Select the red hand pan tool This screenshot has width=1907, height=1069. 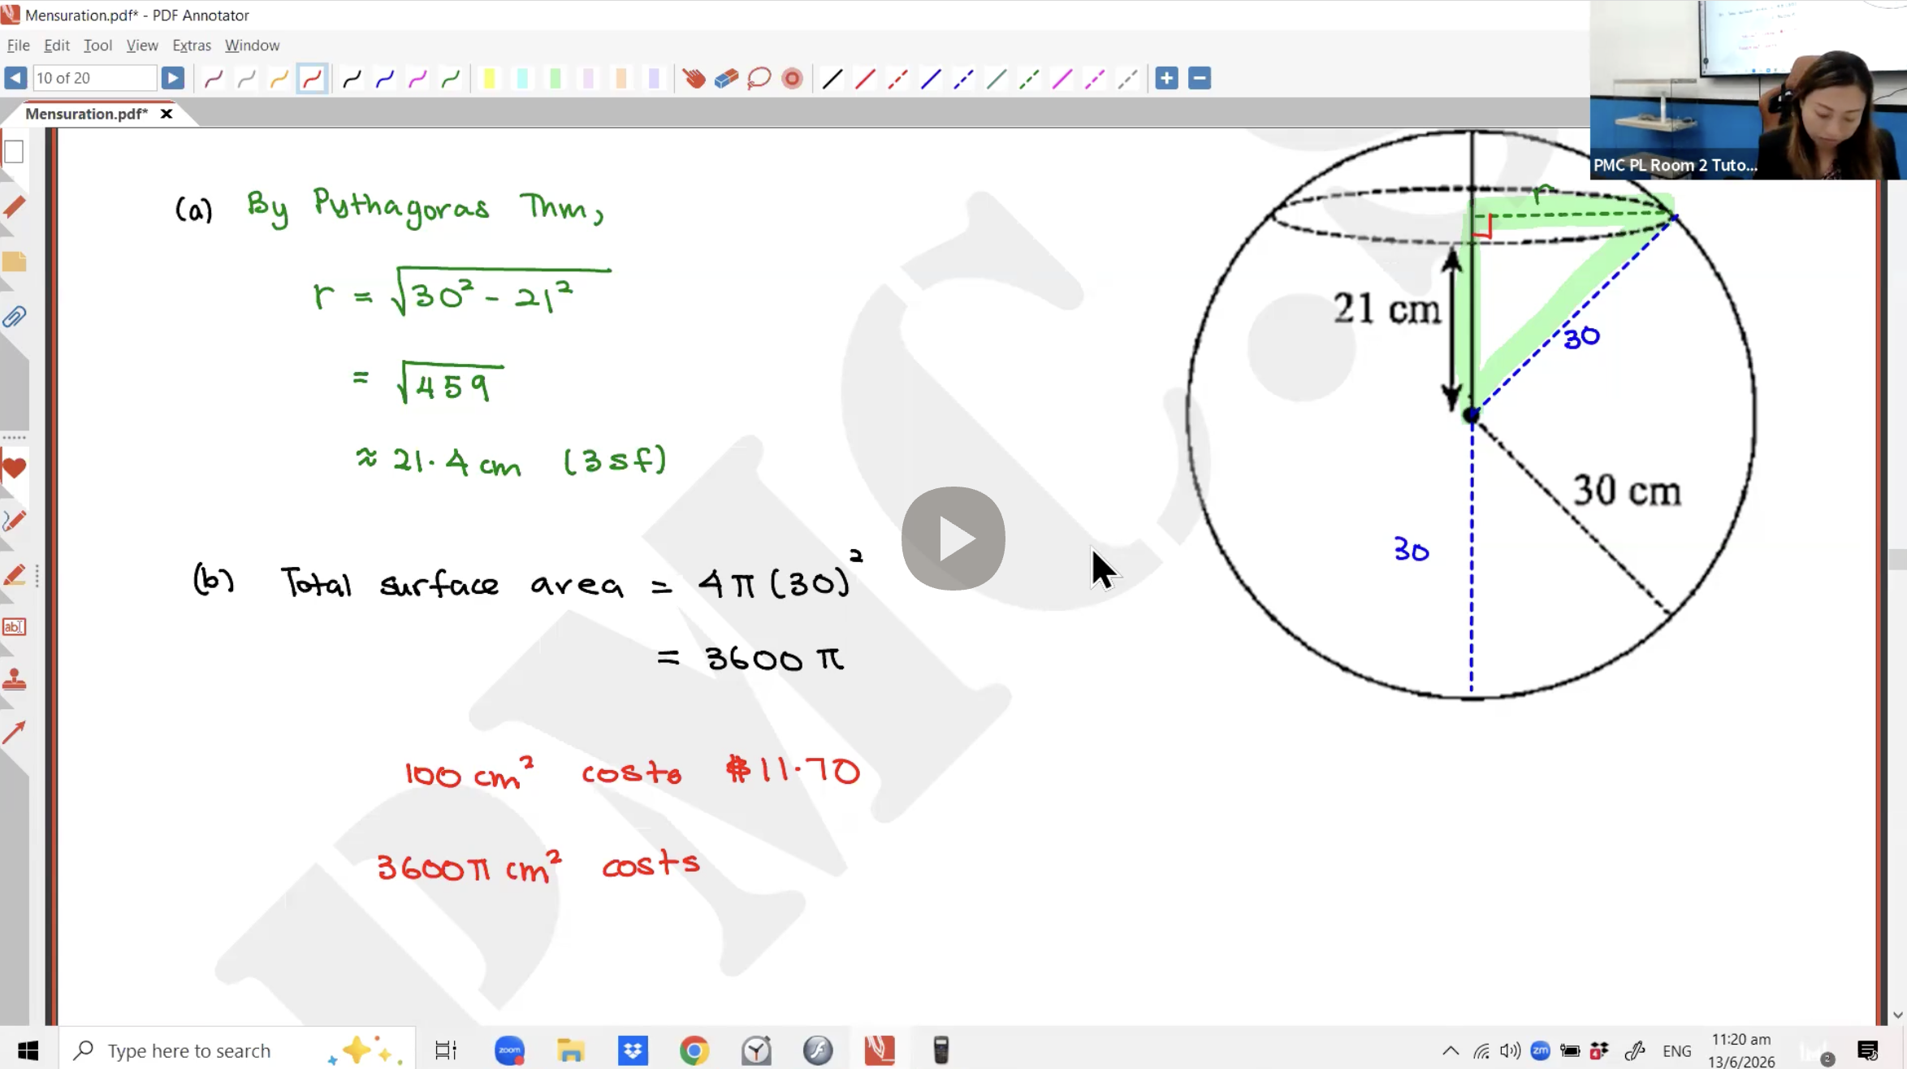pyautogui.click(x=694, y=78)
